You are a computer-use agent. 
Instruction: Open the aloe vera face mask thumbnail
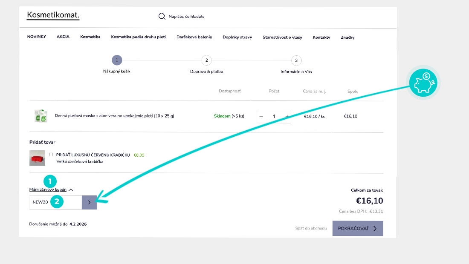pyautogui.click(x=41, y=116)
